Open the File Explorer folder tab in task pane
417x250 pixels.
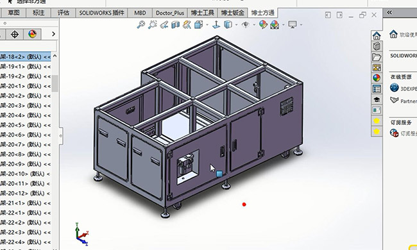coord(377,57)
